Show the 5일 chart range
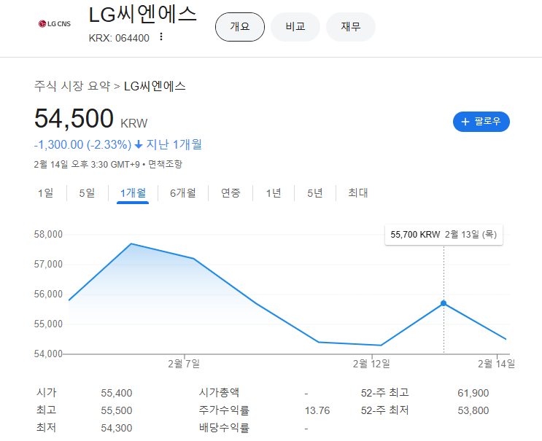542x441 pixels. tap(87, 192)
